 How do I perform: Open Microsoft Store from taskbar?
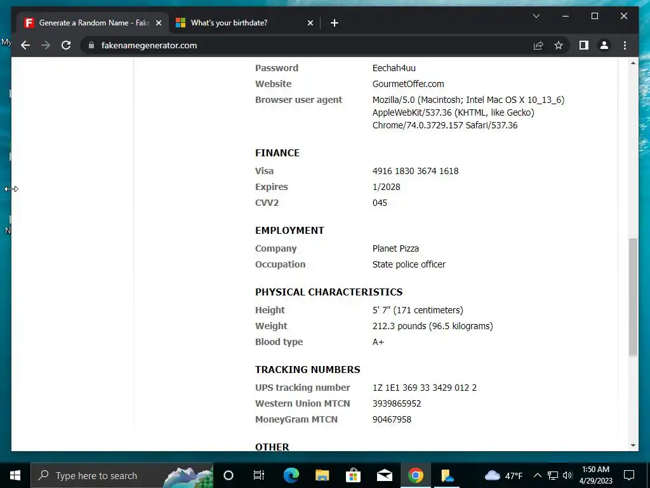point(353,475)
